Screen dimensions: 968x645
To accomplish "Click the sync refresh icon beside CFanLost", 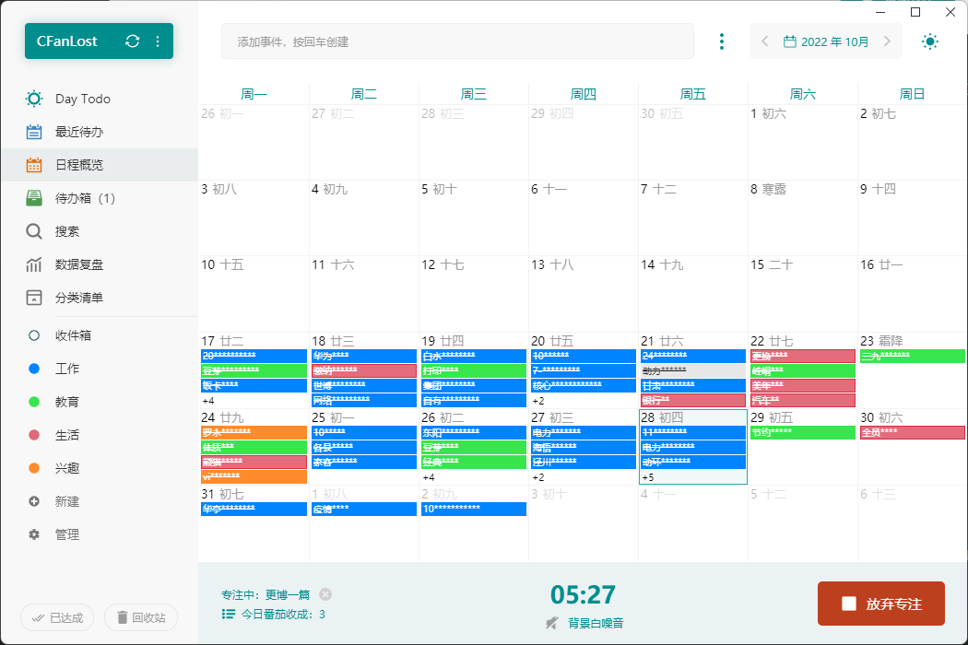I will pyautogui.click(x=132, y=41).
